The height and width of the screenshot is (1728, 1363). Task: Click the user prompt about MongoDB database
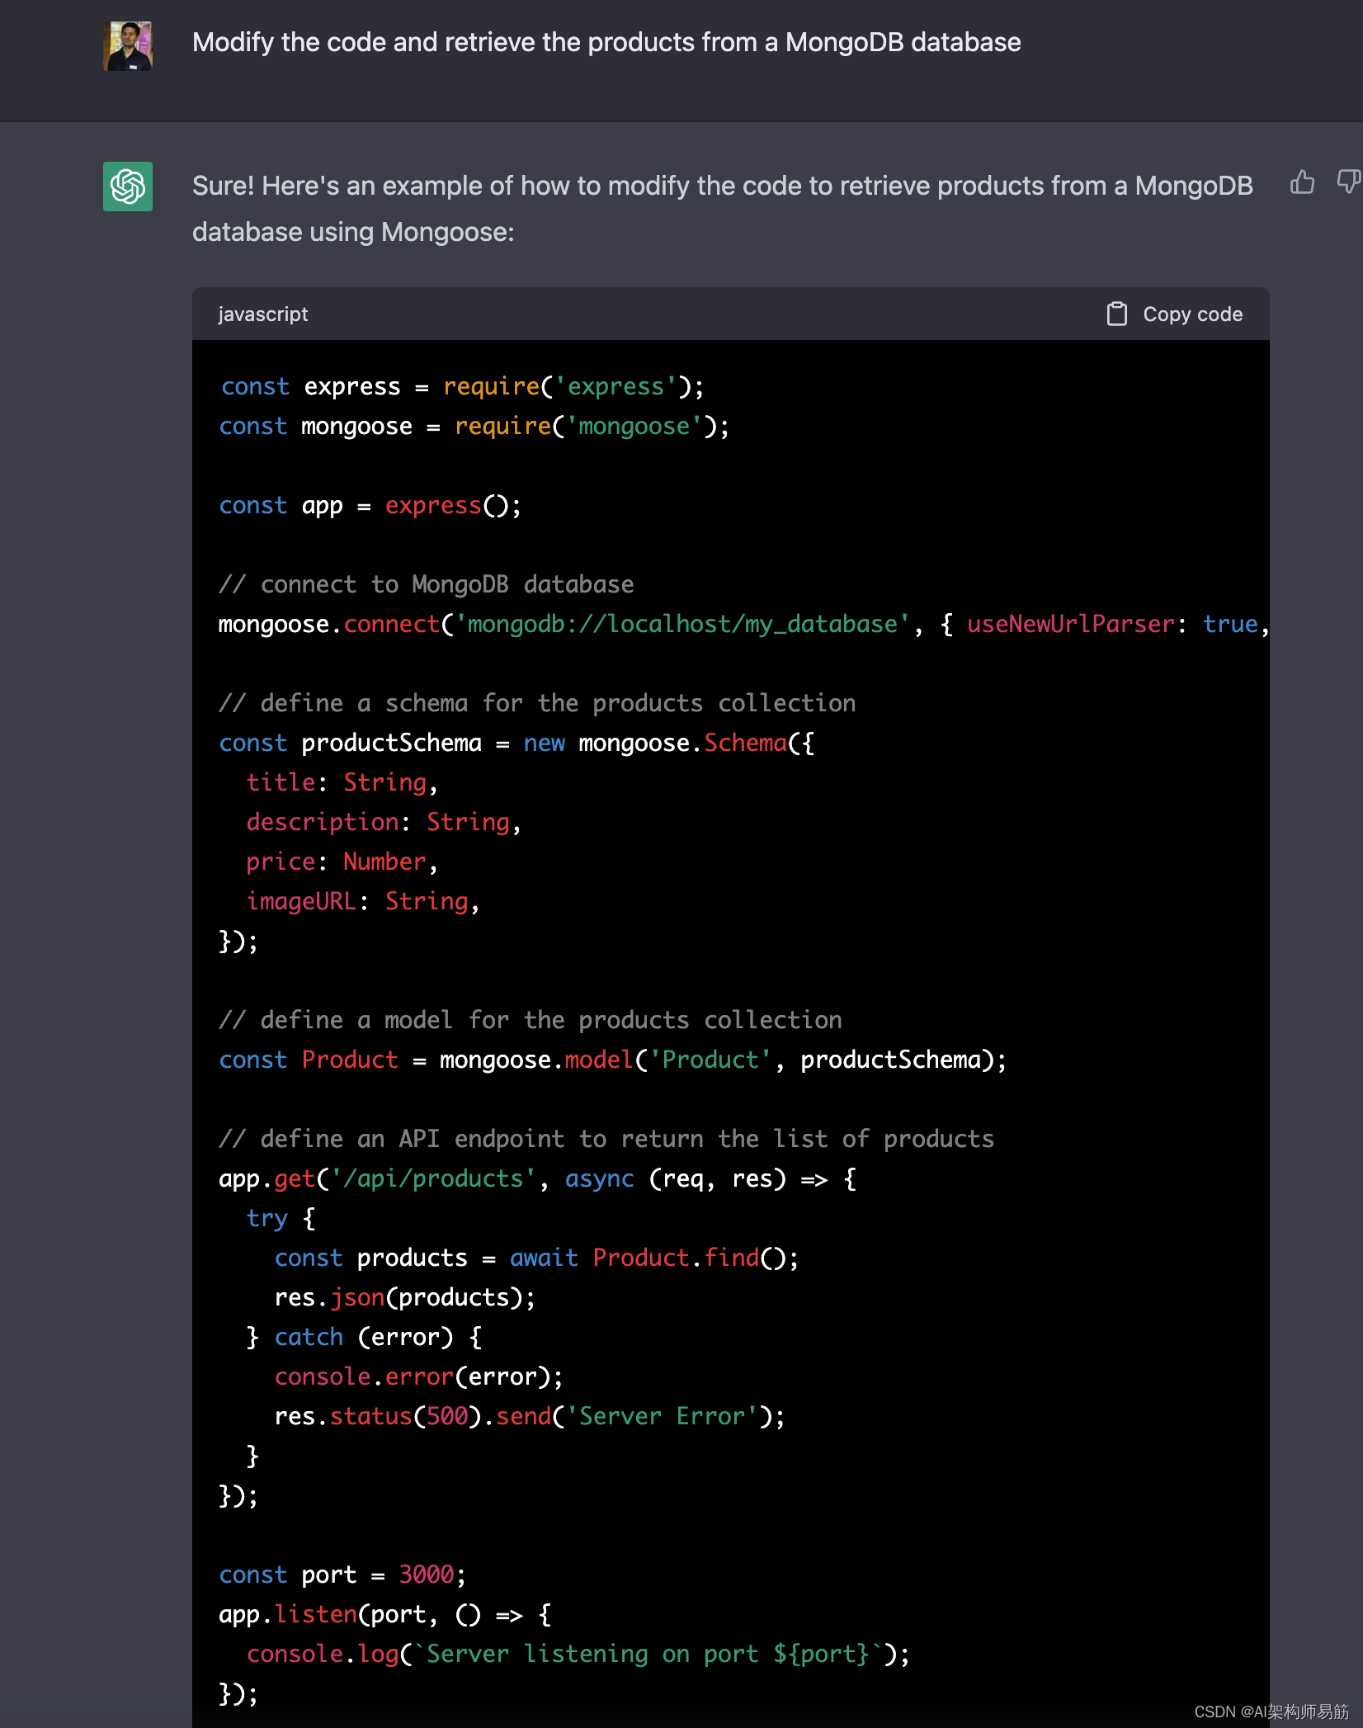point(606,42)
